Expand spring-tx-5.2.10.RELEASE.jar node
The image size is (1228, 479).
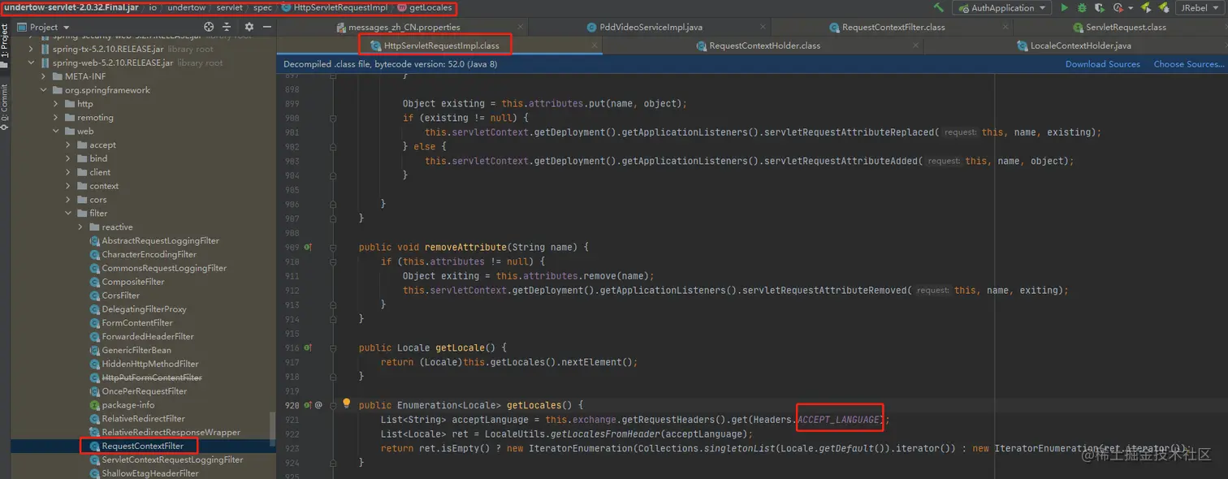click(32, 49)
